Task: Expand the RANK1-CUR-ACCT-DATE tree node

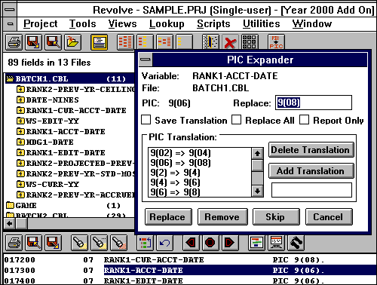Action: click(x=20, y=110)
